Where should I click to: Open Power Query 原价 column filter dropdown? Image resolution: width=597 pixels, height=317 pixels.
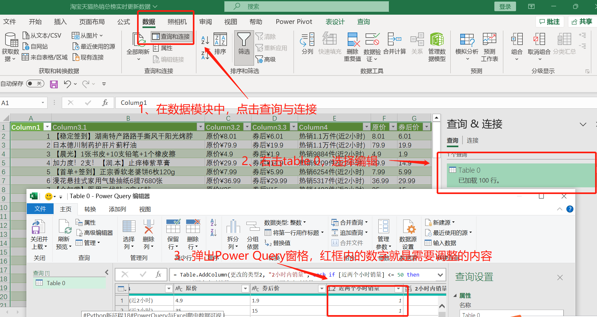coord(245,289)
